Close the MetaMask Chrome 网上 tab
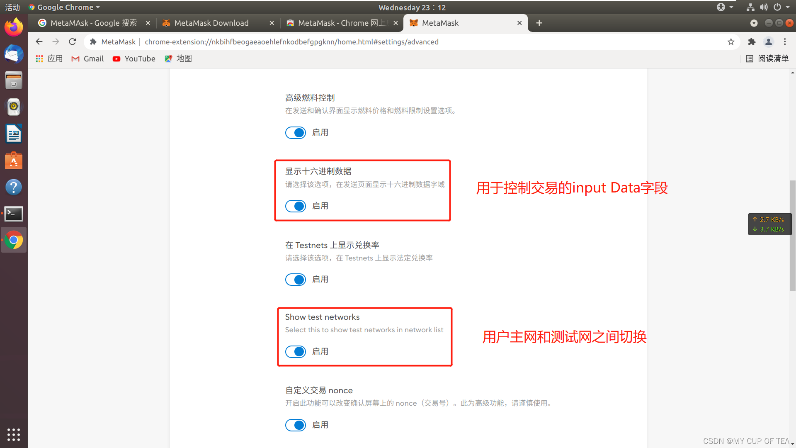Screen dimensions: 796x448 click(x=396, y=23)
